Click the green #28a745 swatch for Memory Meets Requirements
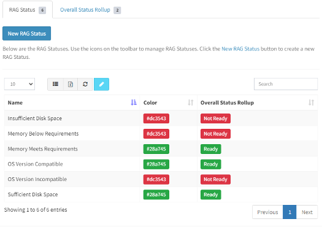Image resolution: width=322 pixels, height=227 pixels. (x=156, y=149)
